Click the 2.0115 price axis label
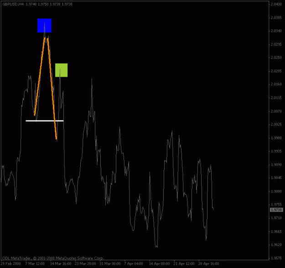This screenshot has width=285, height=268. pyautogui.click(x=276, y=98)
